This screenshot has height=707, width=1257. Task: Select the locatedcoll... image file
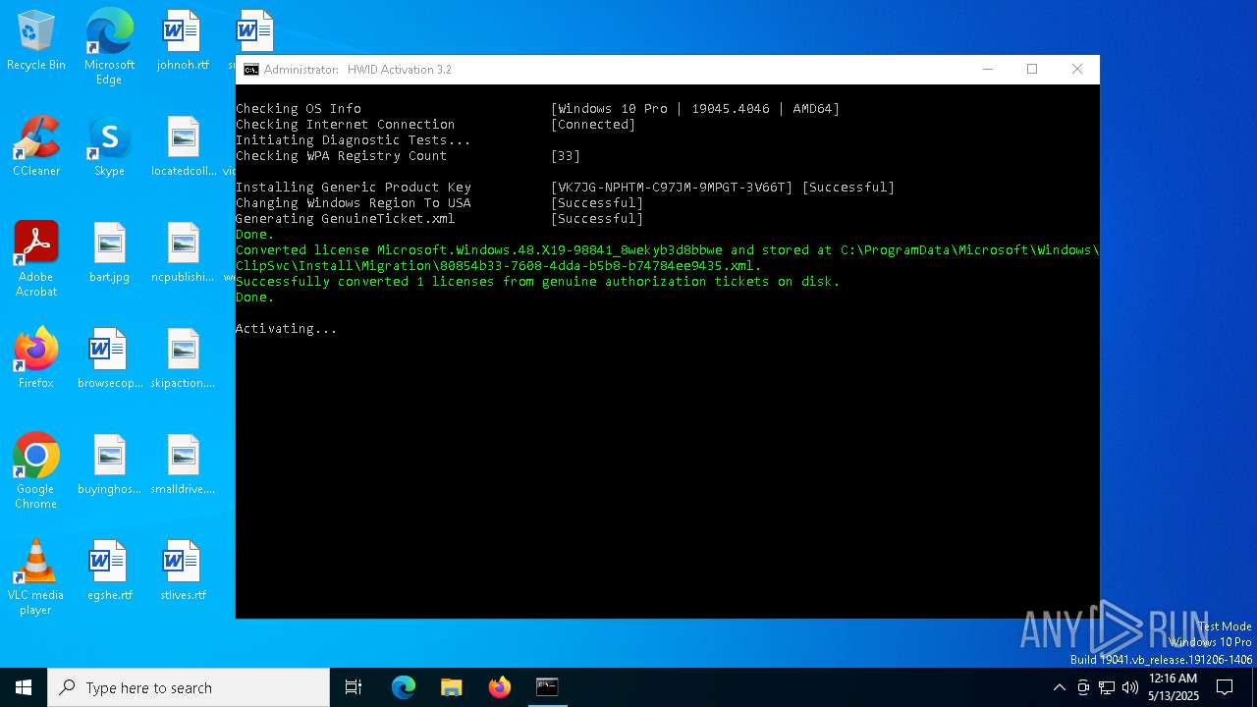click(183, 147)
